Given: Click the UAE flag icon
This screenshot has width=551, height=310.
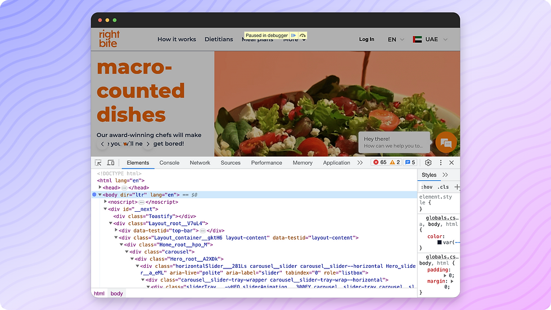Looking at the screenshot, I should [417, 39].
